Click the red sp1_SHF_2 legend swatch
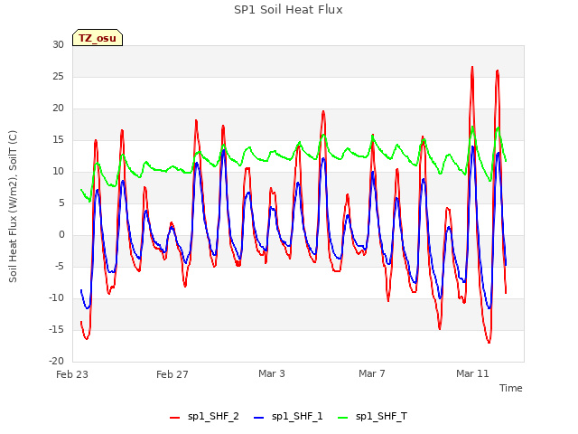Screen dimensions: 578x434 click(174, 418)
